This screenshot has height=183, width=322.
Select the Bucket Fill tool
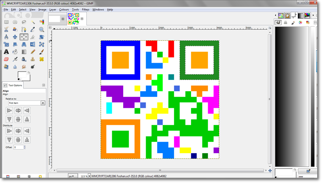coord(15,52)
